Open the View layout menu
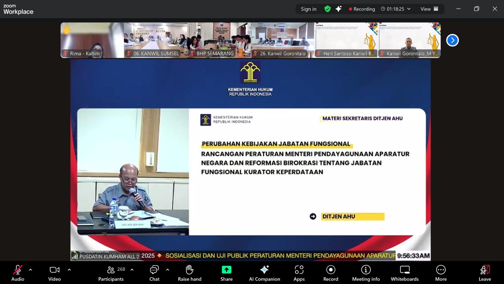This screenshot has width=504, height=284. (429, 9)
